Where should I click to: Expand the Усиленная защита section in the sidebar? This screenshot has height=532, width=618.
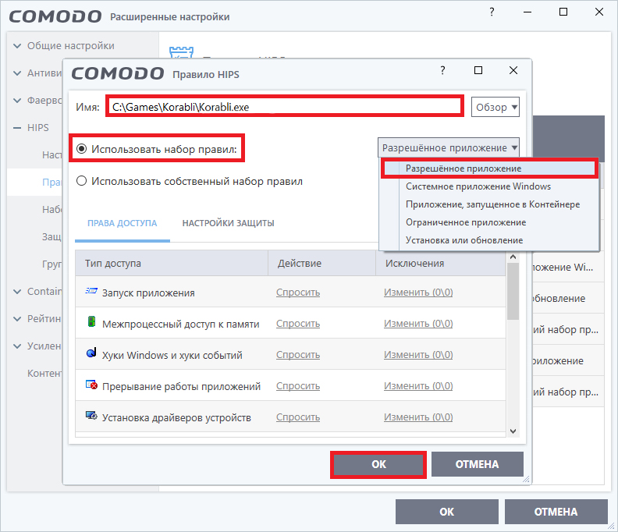tap(17, 346)
